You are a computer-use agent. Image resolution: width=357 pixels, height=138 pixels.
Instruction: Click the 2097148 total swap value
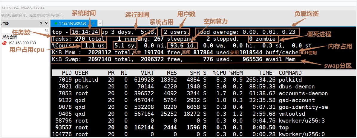pyautogui.click(x=100, y=59)
